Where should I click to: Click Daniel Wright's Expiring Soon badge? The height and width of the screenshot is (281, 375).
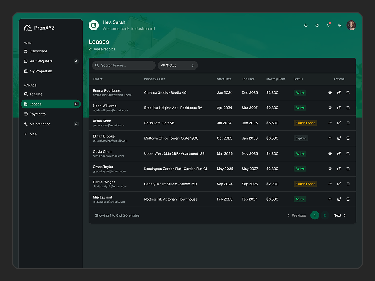[x=305, y=184]
